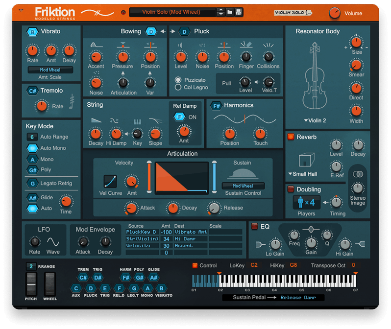The image size is (391, 329).
Task: Open the Violin 2 body type dropdown
Action: [x=315, y=120]
